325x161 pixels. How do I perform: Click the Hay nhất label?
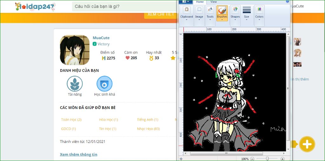154,53
